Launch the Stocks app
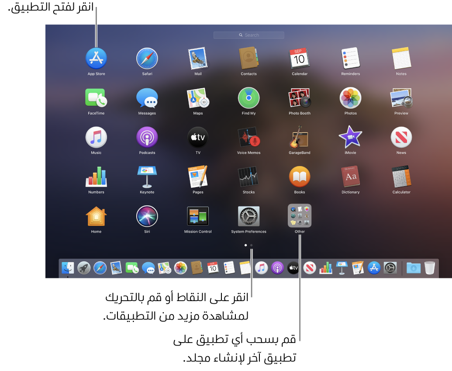The image size is (452, 371). (249, 177)
